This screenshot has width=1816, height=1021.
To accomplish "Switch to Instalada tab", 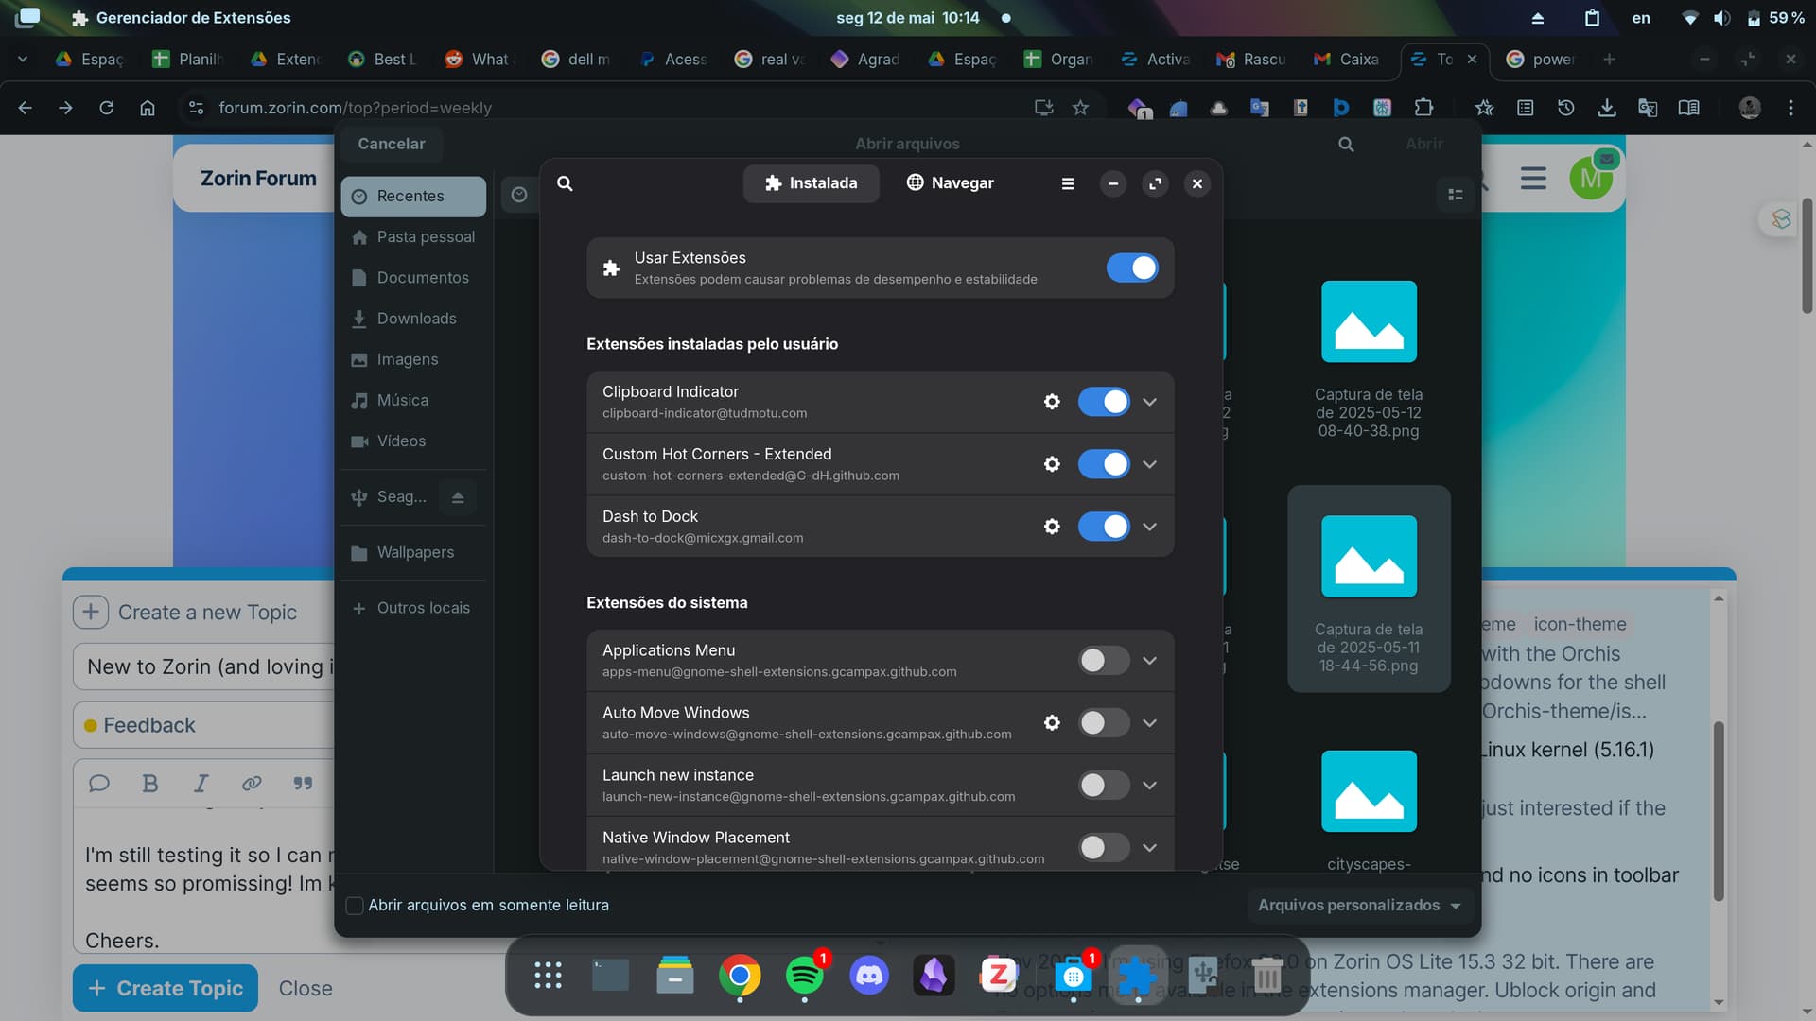I will coord(811,183).
